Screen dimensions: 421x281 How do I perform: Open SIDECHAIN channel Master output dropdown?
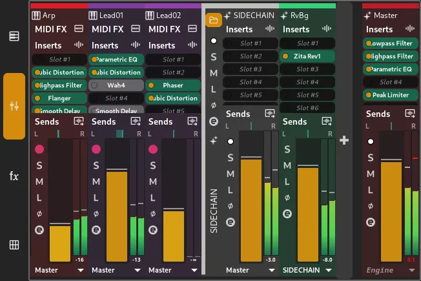[251, 270]
